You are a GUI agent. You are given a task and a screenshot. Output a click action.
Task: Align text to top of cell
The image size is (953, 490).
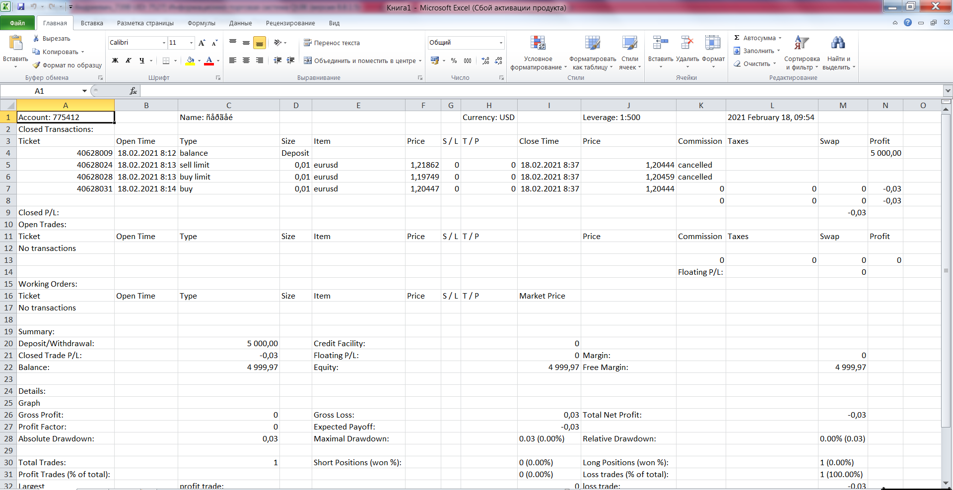[x=233, y=43]
